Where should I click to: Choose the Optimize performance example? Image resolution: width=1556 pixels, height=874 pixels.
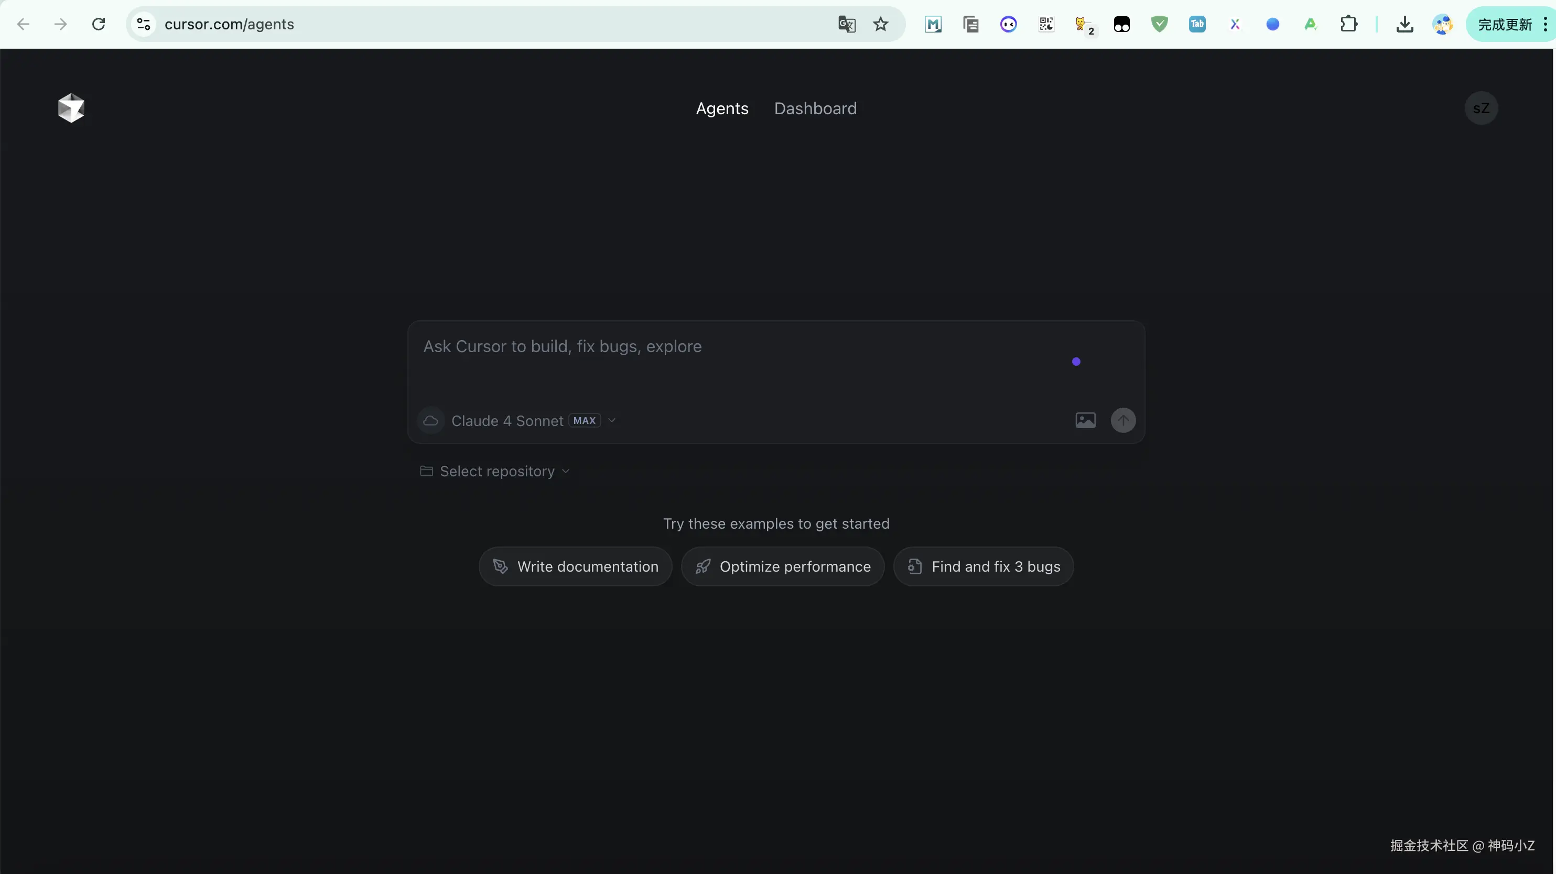(782, 567)
